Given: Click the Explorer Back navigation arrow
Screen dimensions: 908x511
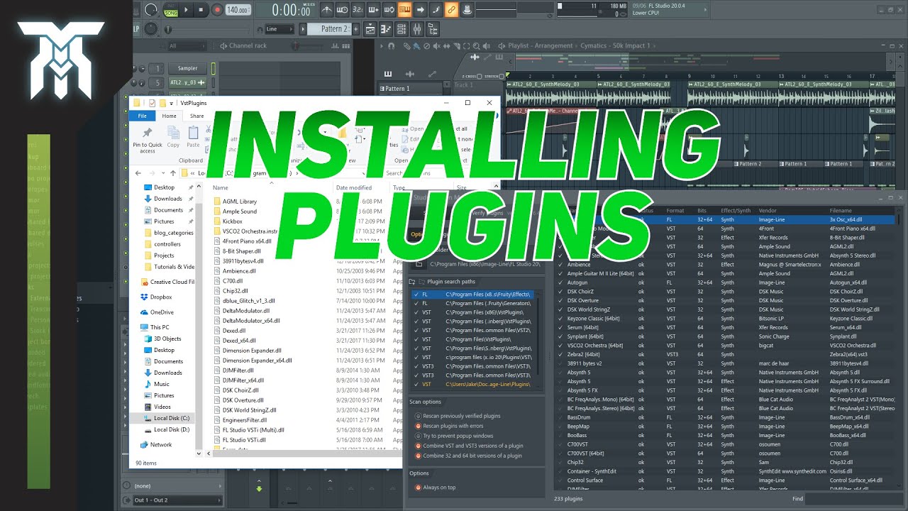Looking at the screenshot, I should 138,172.
